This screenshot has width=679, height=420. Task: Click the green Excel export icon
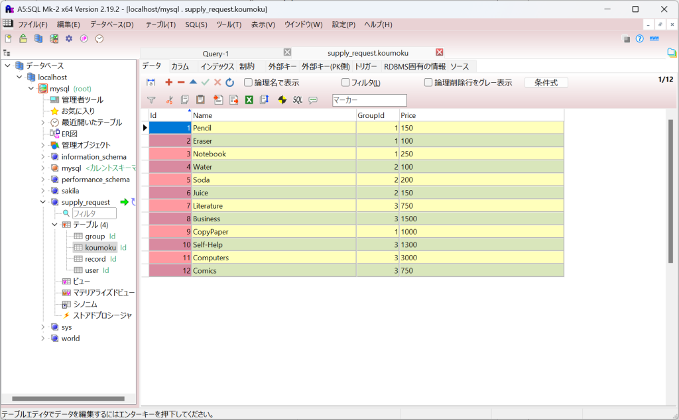click(x=249, y=100)
